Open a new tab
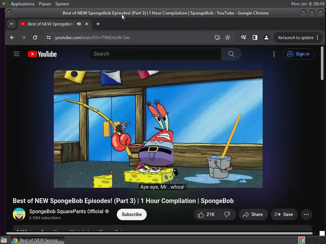The height and width of the screenshot is (244, 326). [98, 24]
